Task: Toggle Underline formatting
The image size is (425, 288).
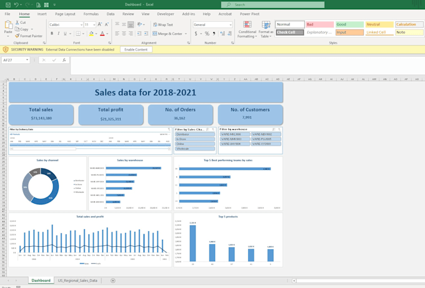Action: (x=65, y=33)
